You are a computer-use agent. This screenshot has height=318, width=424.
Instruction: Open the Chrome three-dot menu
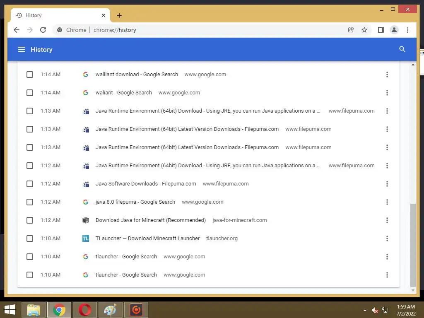pyautogui.click(x=407, y=30)
